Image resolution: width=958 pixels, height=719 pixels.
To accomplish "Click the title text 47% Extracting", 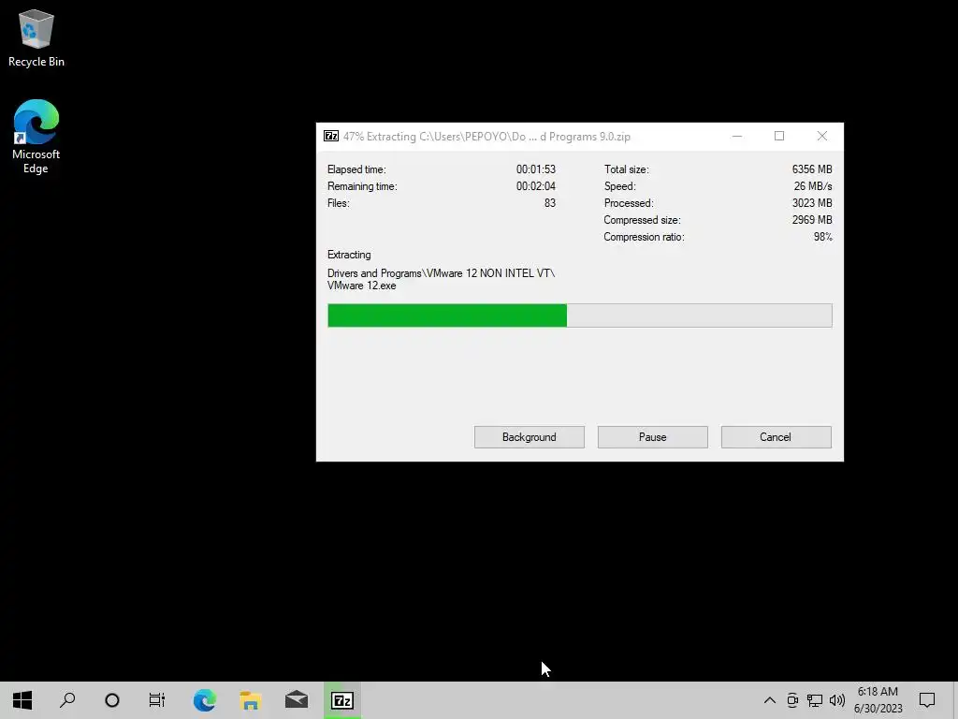I will (380, 137).
